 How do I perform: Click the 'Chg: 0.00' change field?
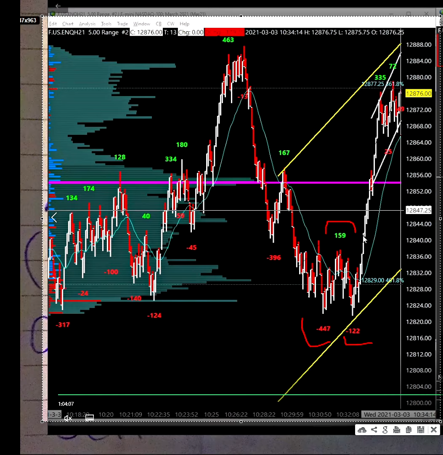[x=191, y=32]
